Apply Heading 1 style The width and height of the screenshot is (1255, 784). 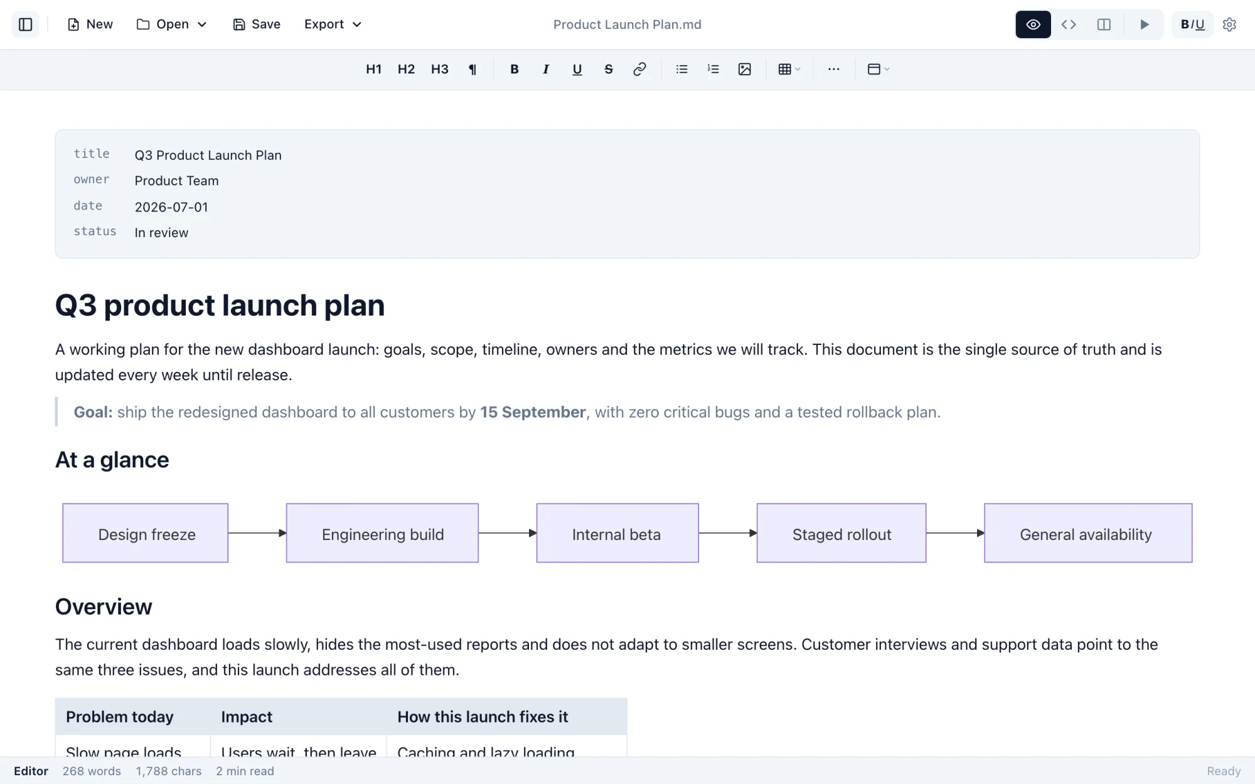click(x=373, y=69)
